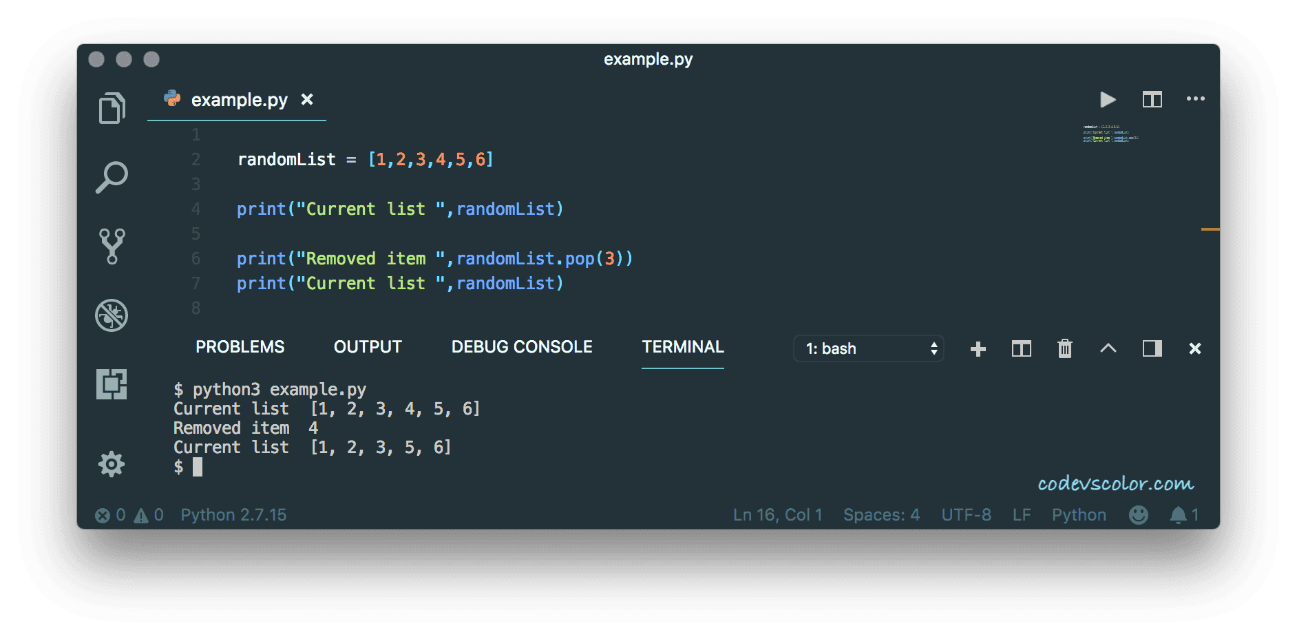Click the errors count in status bar

pyautogui.click(x=110, y=515)
